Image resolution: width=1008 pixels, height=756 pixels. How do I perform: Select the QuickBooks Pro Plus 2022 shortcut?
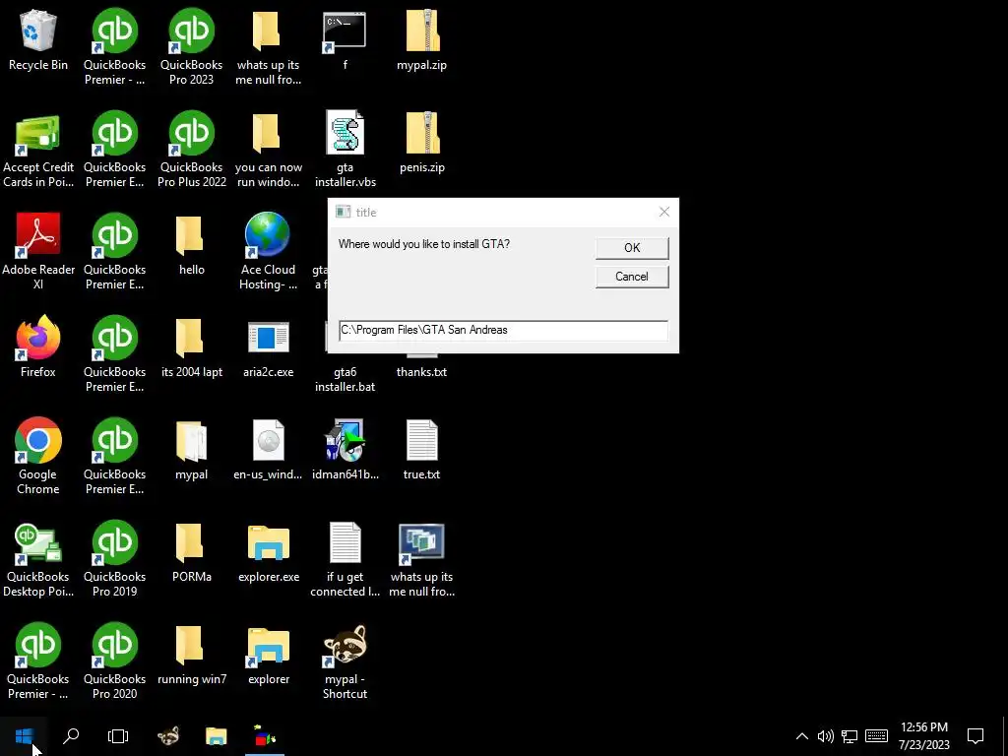[x=192, y=150]
